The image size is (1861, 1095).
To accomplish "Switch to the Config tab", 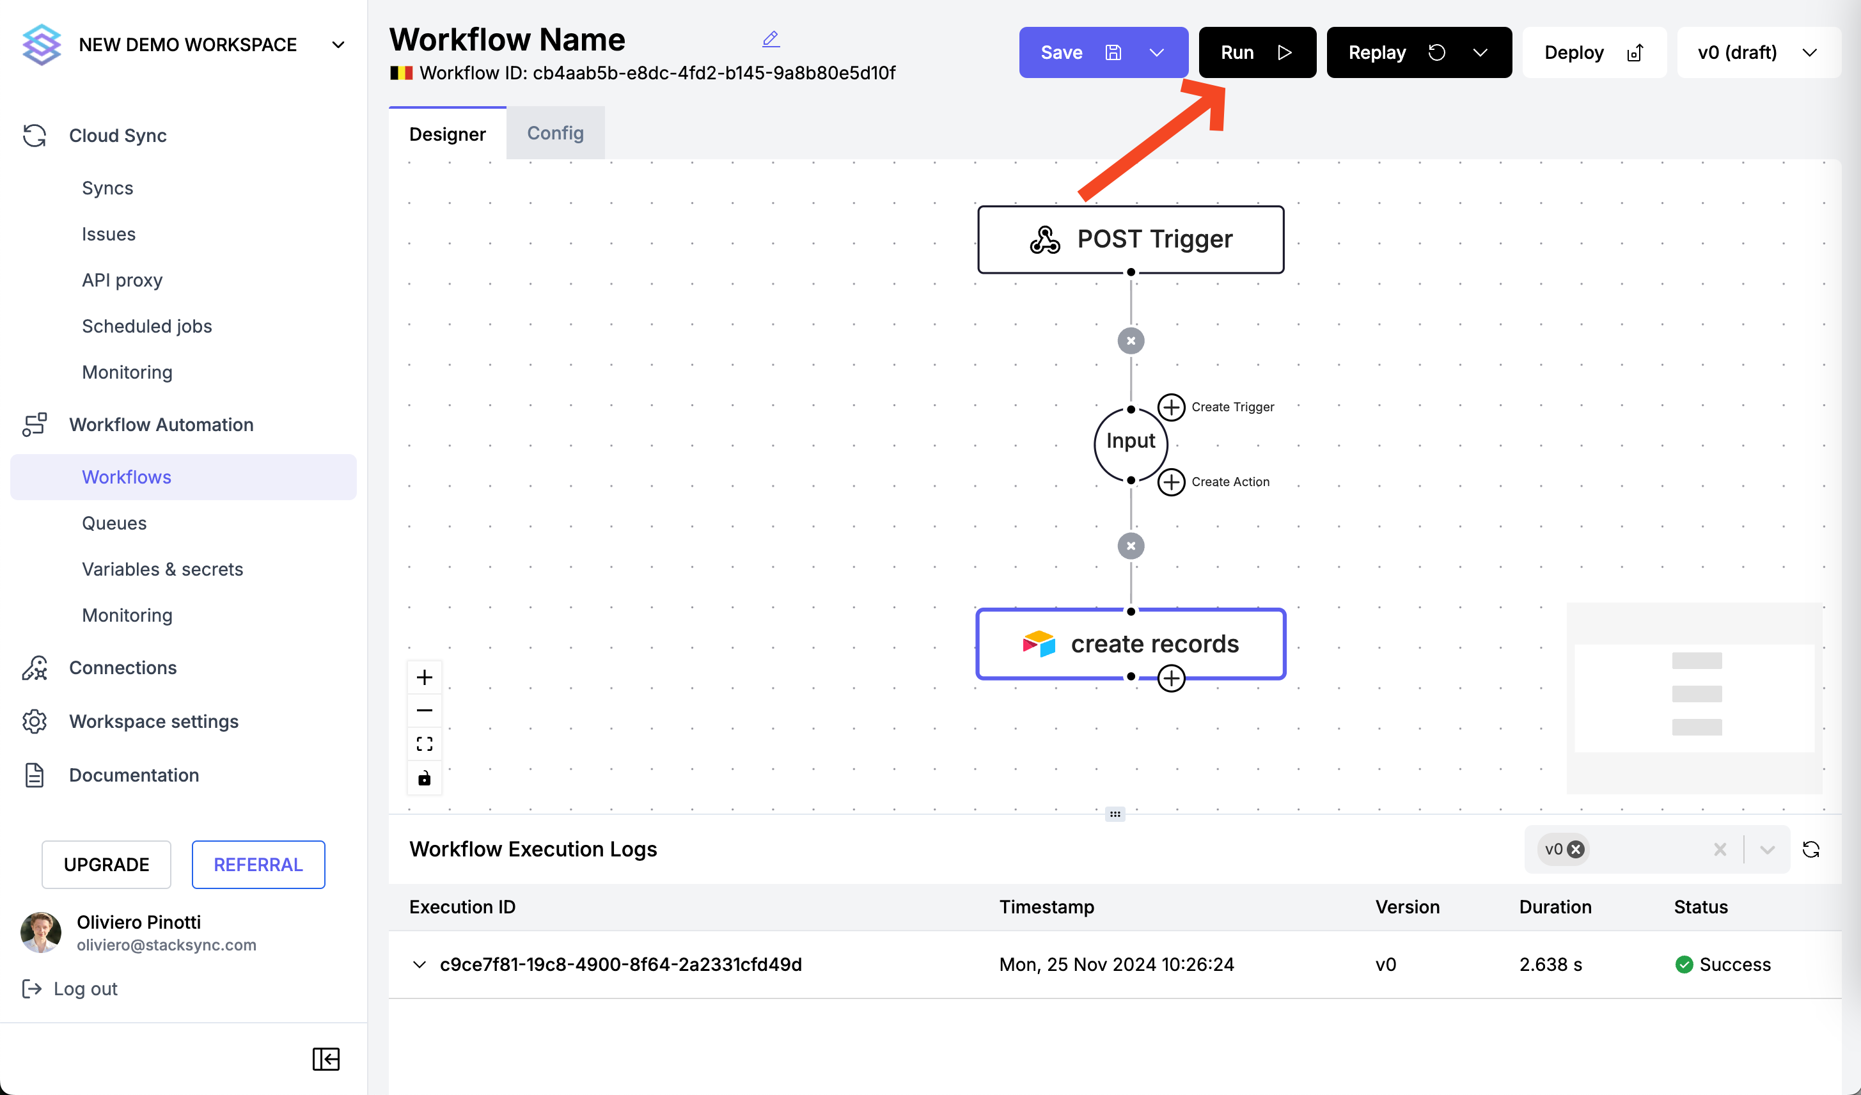I will point(554,134).
